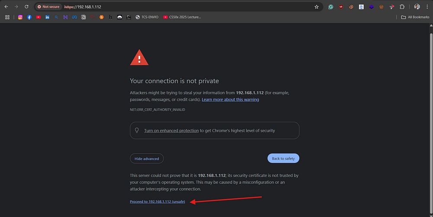Click the Grammarly extension icon
433x217 pixels.
[x=330, y=7]
